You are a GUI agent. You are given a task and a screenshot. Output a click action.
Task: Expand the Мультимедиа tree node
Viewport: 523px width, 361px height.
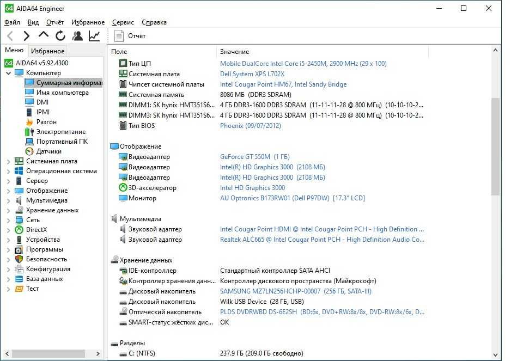[x=9, y=201]
